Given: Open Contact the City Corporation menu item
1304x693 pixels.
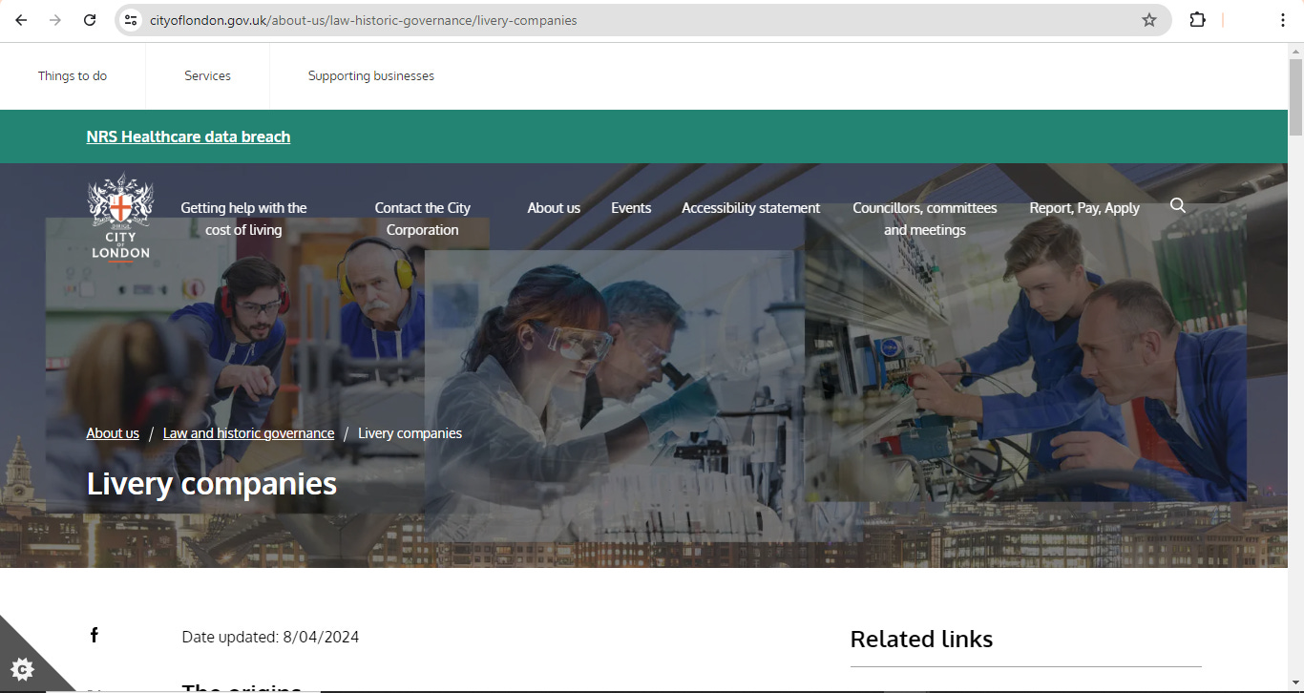Looking at the screenshot, I should click(x=422, y=219).
